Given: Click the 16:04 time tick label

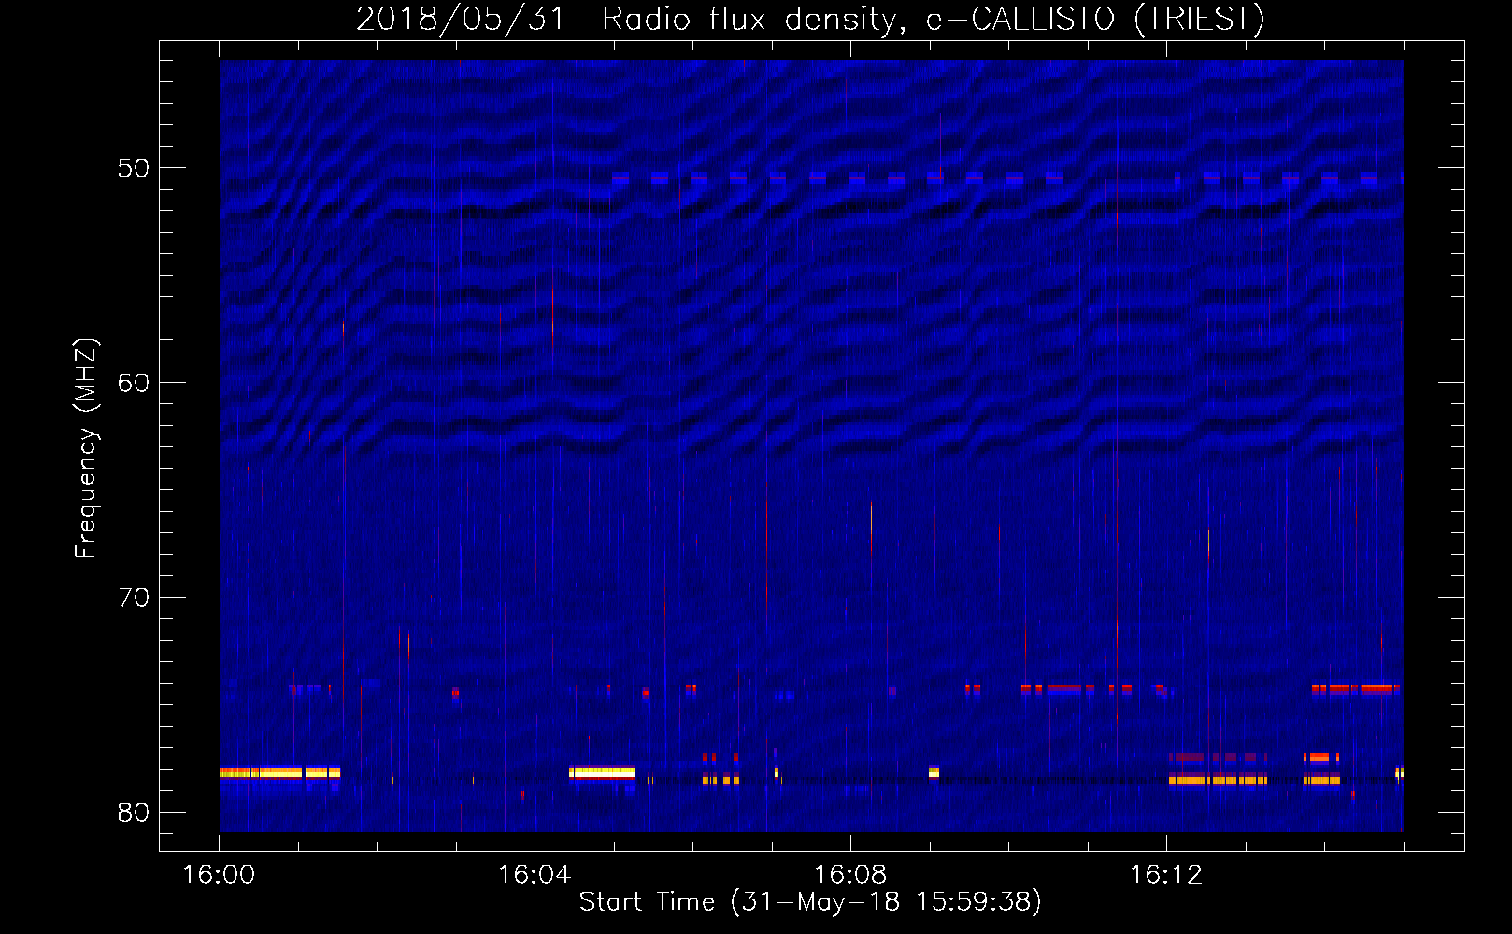Looking at the screenshot, I should (x=535, y=875).
